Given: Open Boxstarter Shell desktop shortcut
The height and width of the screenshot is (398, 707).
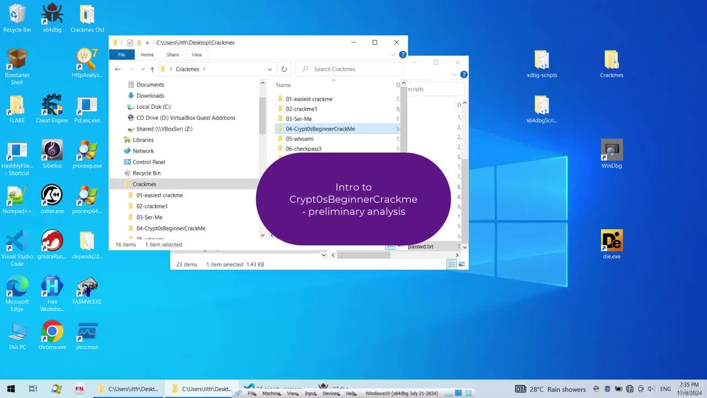Looking at the screenshot, I should tap(17, 67).
